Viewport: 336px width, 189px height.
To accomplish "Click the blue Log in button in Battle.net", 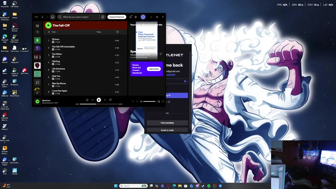I will 177,95.
